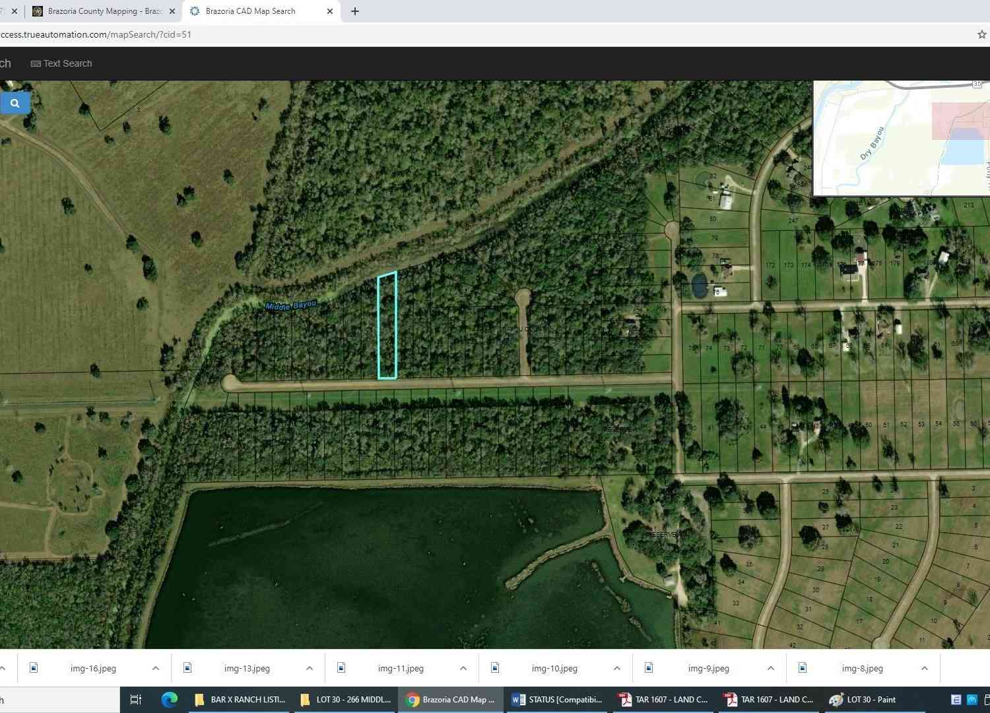This screenshot has width=990, height=713.
Task: Open a new browser tab
Action: coord(355,11)
